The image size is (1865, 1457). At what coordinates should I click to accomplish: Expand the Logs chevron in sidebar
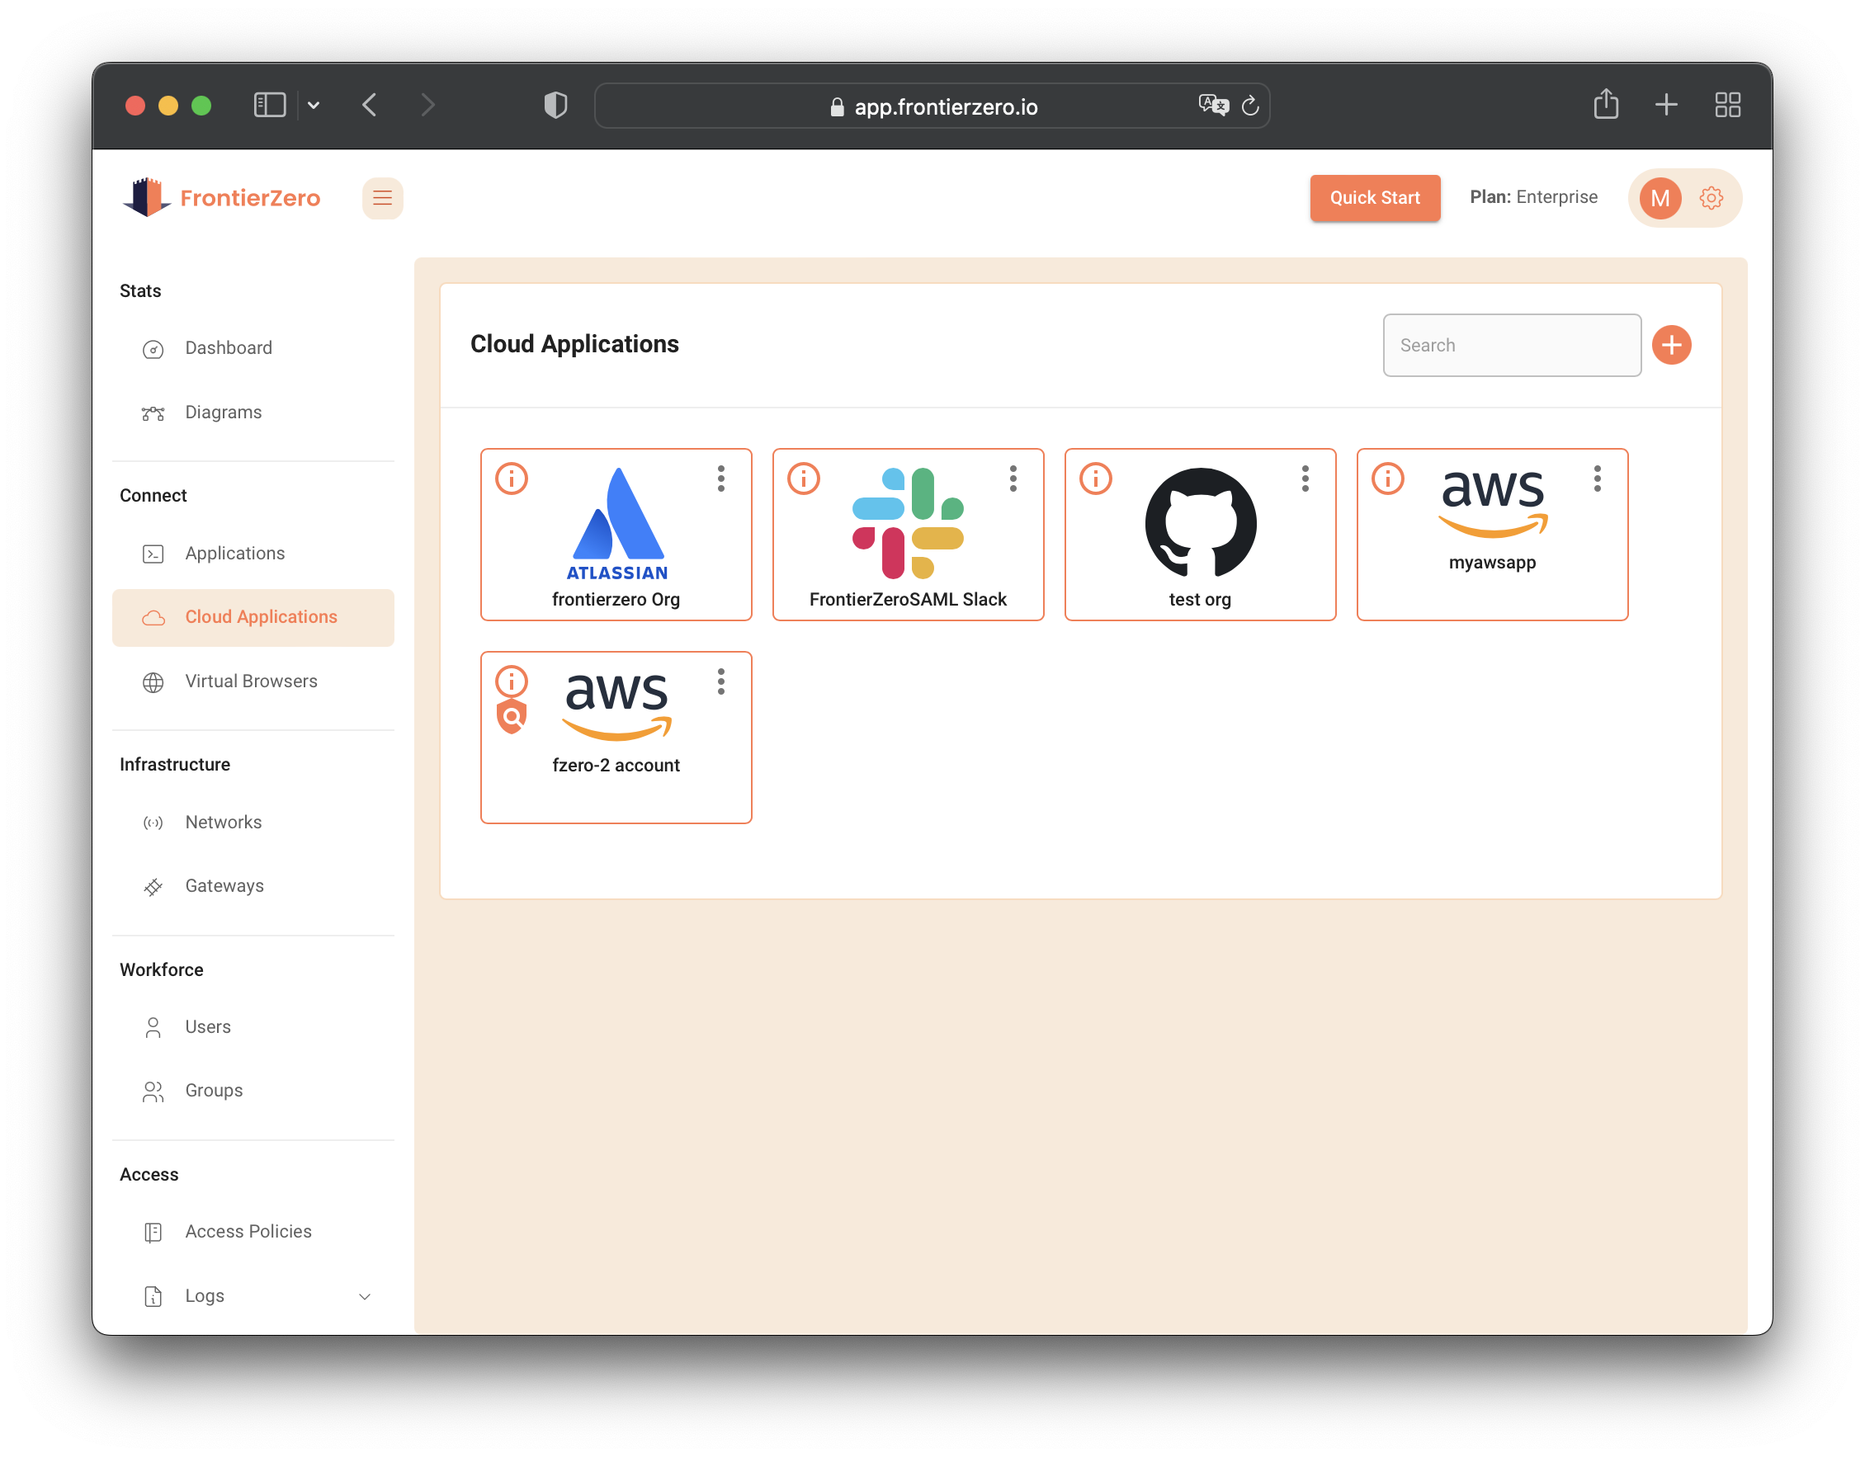click(x=365, y=1297)
